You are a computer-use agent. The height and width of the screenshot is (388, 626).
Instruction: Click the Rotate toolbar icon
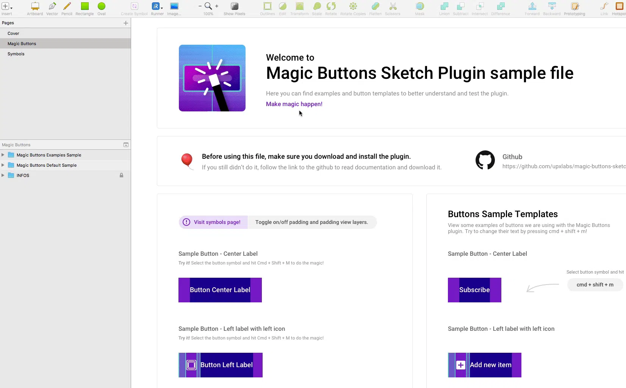click(x=331, y=6)
